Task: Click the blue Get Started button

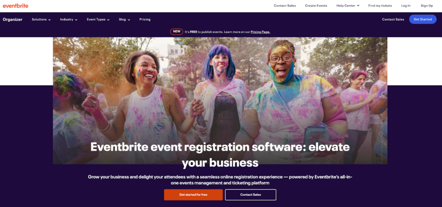Action: pos(423,19)
